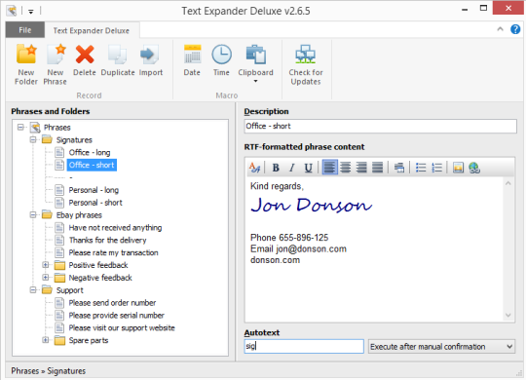The height and width of the screenshot is (380, 526).
Task: Click the Jon Donson signature in the editor
Action: [x=312, y=205]
